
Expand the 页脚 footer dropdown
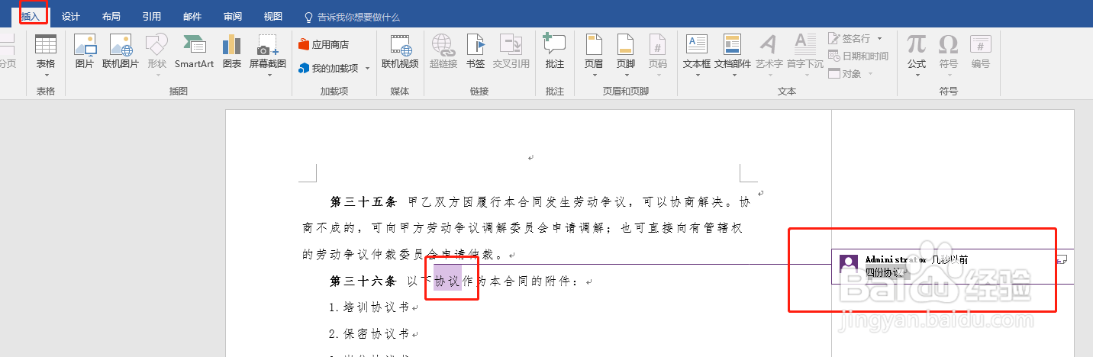(625, 75)
